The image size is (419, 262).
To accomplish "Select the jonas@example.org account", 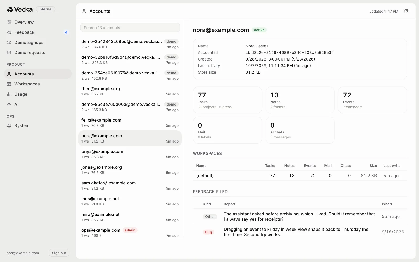I will [130, 170].
